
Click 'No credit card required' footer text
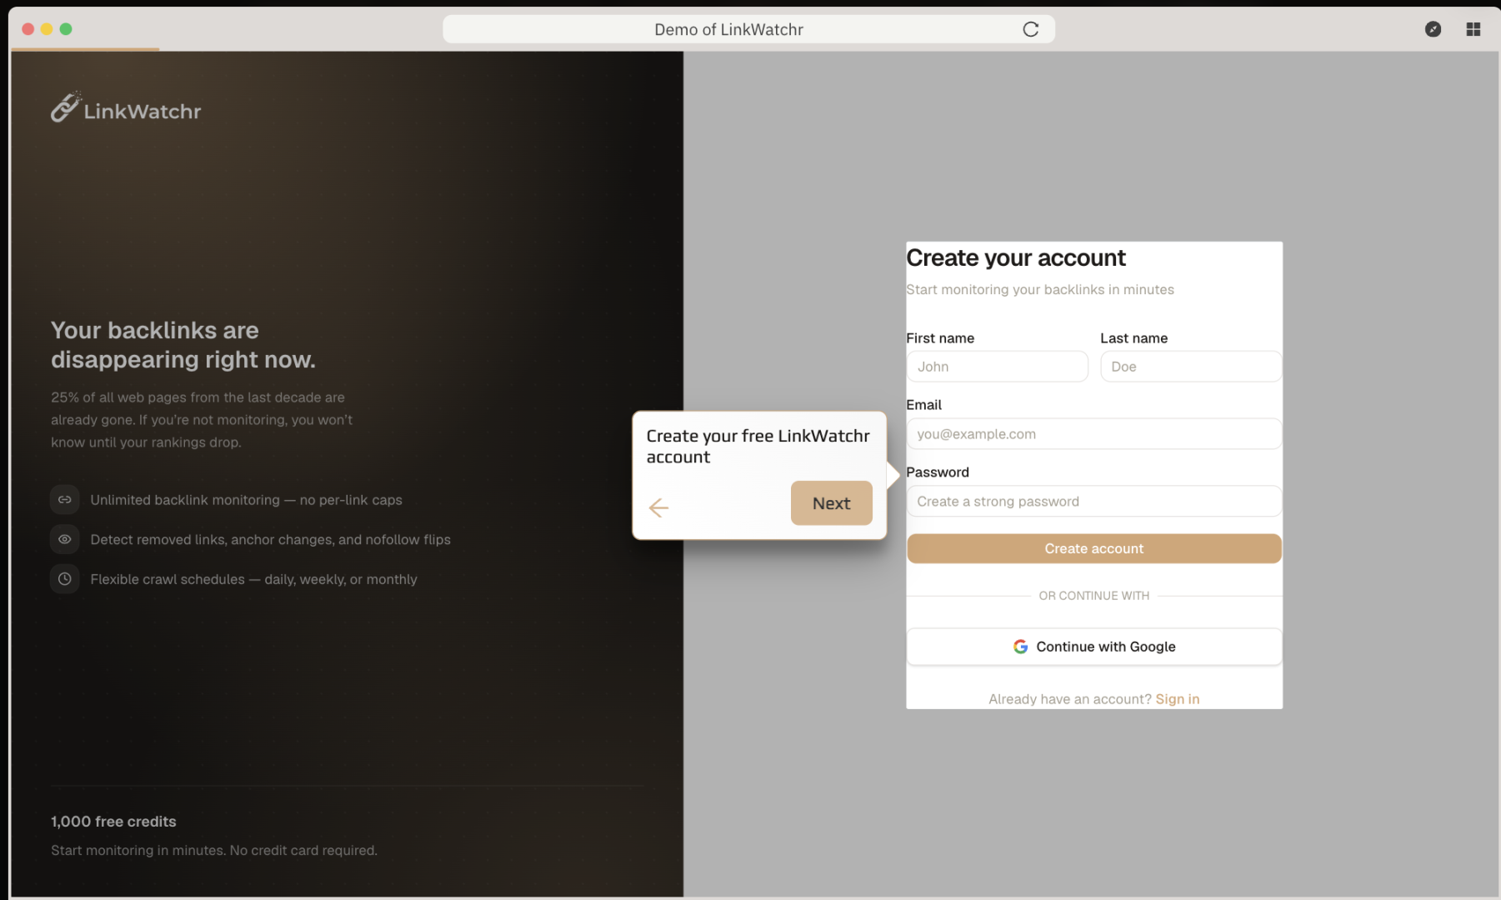(x=303, y=850)
